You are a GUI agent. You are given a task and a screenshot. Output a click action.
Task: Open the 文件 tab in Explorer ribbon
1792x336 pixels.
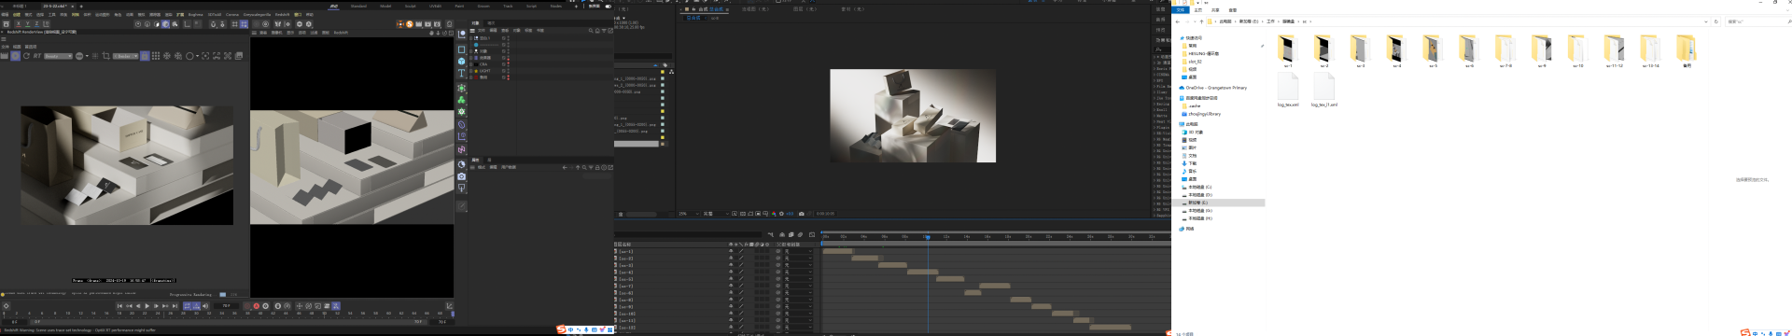pyautogui.click(x=1181, y=10)
